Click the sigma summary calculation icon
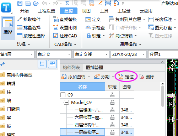The width and height of the screenshot is (178, 136). 67,3
